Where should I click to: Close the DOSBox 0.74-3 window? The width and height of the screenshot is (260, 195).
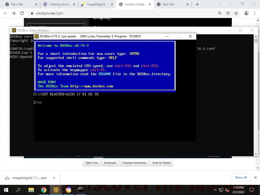[x=190, y=36]
